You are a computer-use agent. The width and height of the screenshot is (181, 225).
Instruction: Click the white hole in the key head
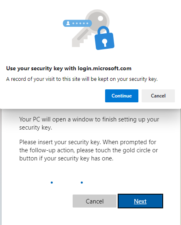click(100, 18)
